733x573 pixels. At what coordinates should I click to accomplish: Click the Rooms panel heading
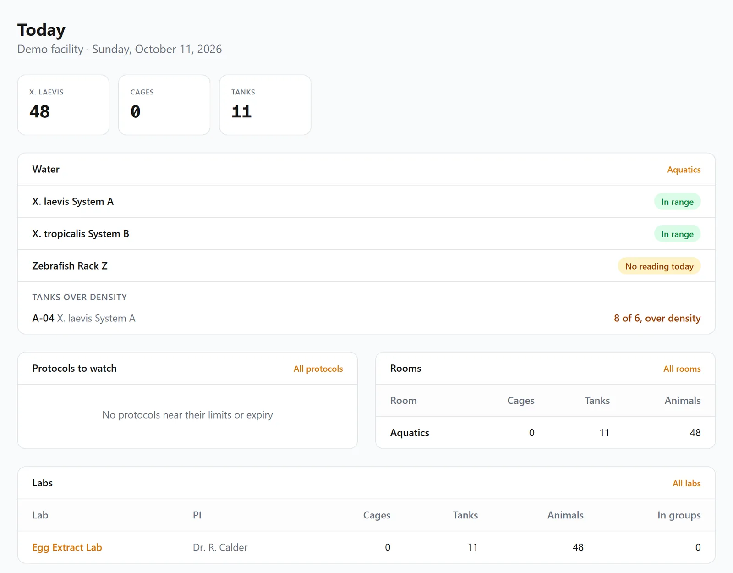point(405,369)
